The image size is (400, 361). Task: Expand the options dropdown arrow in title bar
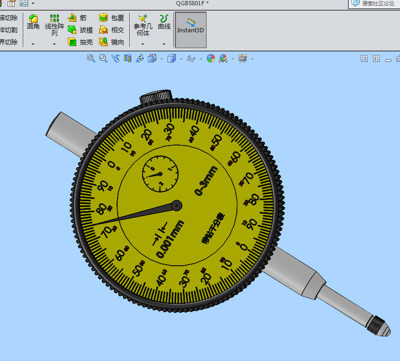coord(33,4)
